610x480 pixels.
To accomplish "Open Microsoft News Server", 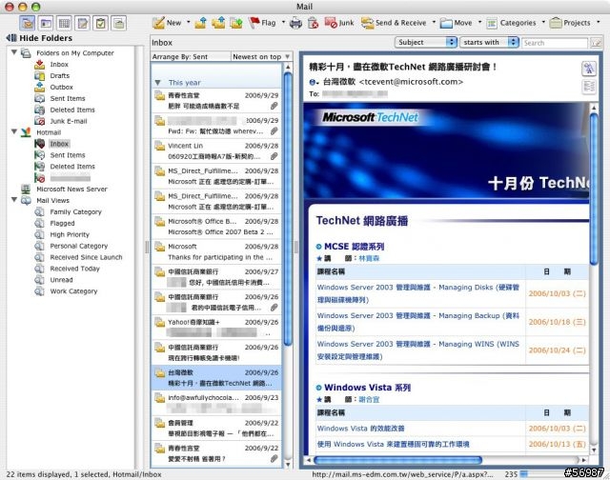I will (71, 190).
